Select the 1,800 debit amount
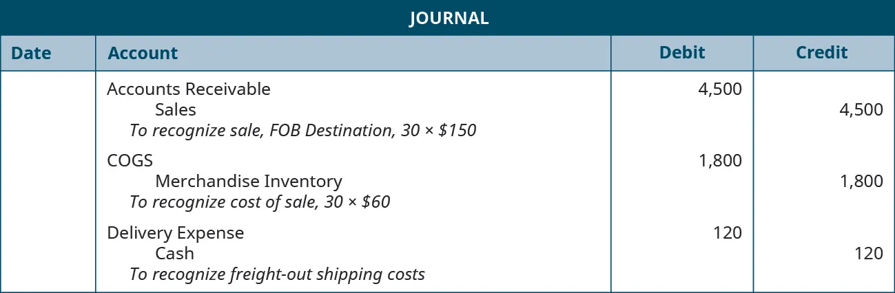Viewport: 895px width, 293px height. coord(719,161)
